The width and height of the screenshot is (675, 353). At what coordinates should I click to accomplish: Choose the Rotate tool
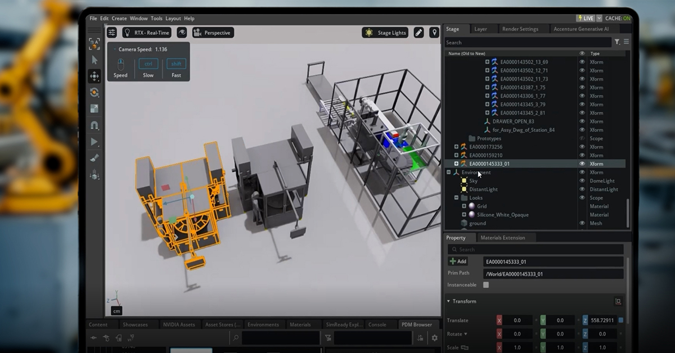pyautogui.click(x=94, y=92)
